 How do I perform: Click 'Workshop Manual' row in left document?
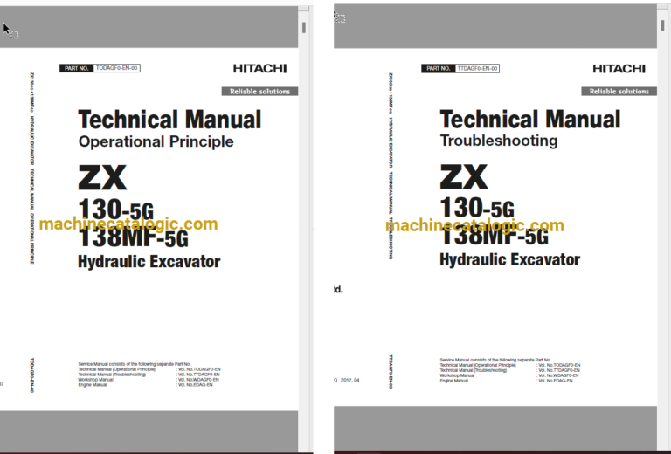pos(95,380)
